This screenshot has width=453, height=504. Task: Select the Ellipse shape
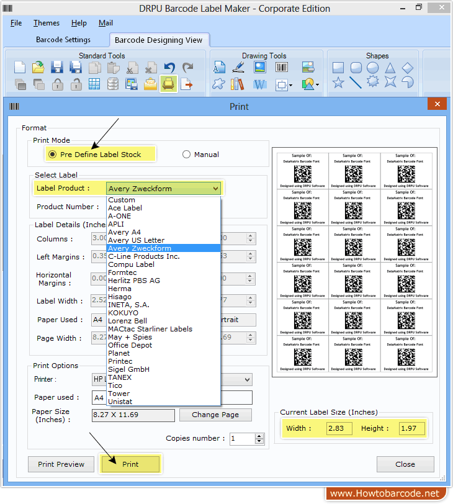pos(373,68)
